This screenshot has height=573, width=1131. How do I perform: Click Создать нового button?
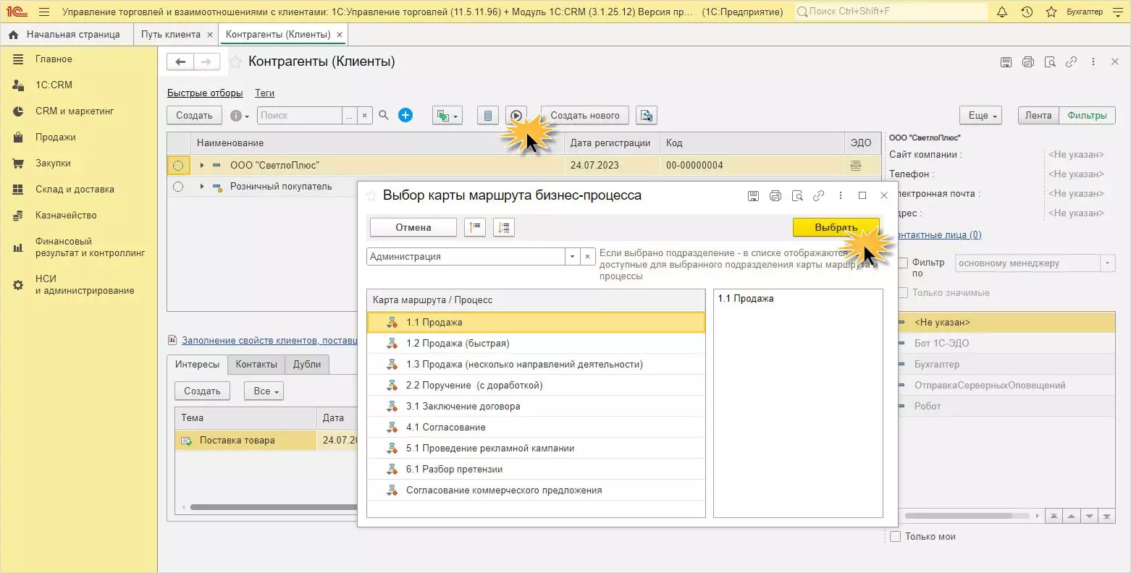pyautogui.click(x=585, y=115)
